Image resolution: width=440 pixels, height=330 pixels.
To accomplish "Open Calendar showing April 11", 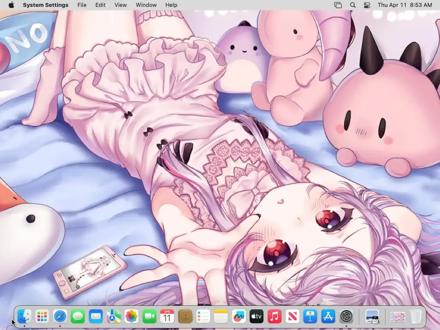I will 167,317.
